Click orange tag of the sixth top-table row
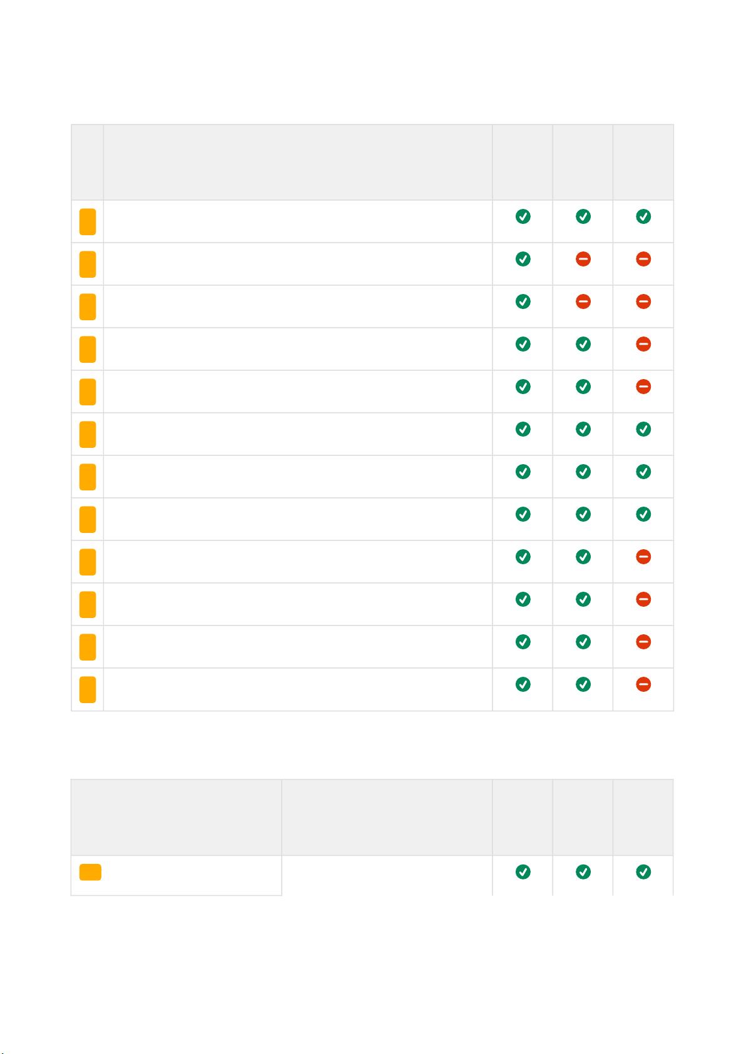746x1054 pixels. click(x=88, y=434)
